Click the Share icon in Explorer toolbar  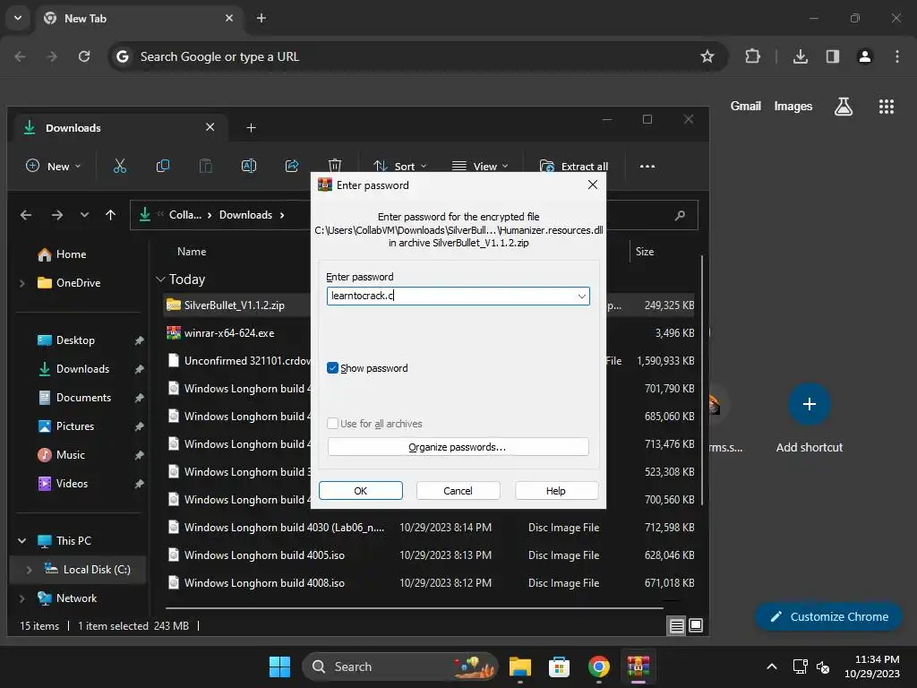point(292,166)
